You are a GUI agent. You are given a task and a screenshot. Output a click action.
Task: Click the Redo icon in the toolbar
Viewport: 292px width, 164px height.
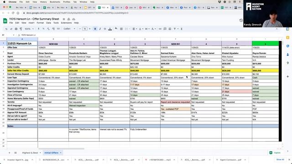(11, 29)
